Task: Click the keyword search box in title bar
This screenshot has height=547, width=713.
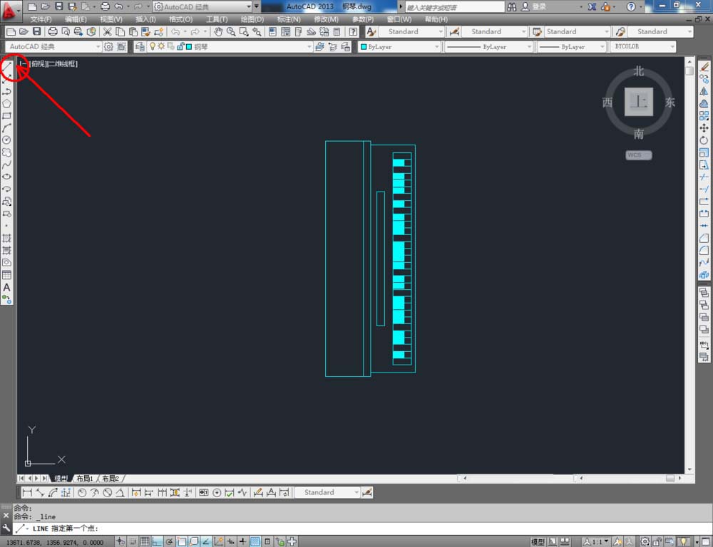Action: pyautogui.click(x=455, y=7)
